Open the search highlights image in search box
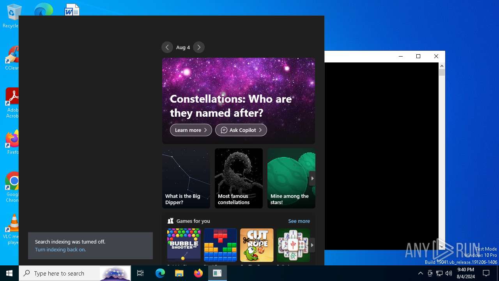 tap(115, 273)
